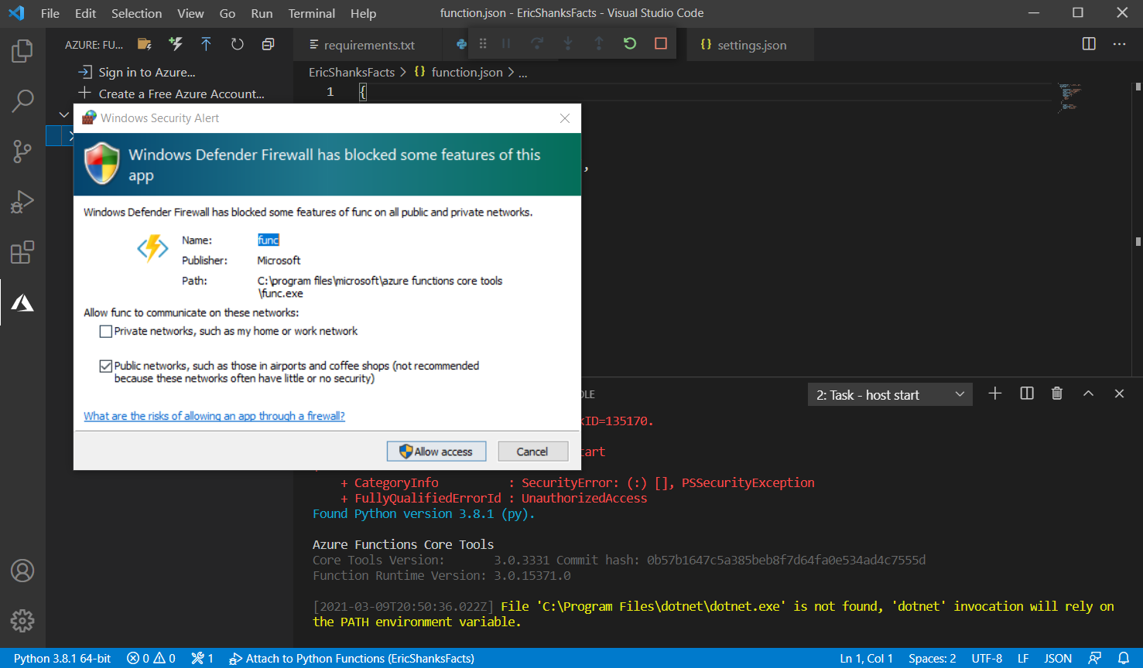Screen dimensions: 1143x668
Task: Select the Azure view icon
Action: [x=22, y=303]
